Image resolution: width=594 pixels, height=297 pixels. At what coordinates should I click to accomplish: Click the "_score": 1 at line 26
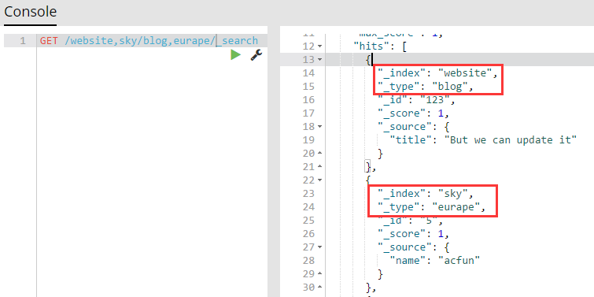[413, 234]
